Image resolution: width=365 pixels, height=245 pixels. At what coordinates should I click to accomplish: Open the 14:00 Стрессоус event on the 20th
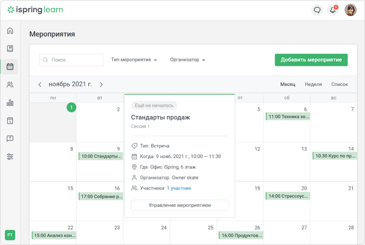tap(287, 196)
